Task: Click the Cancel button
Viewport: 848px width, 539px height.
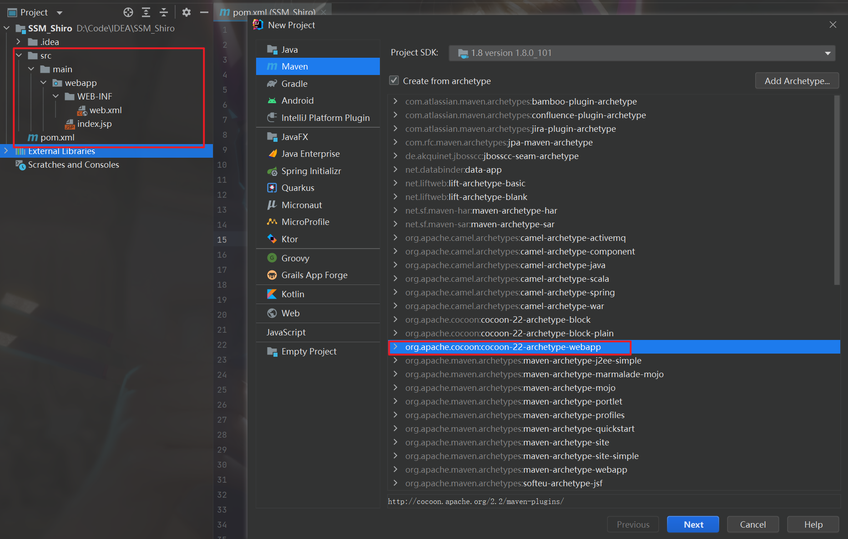Action: click(753, 524)
